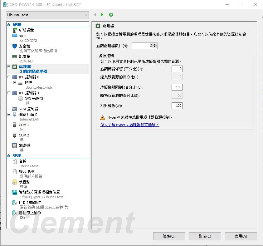The height and width of the screenshot is (246, 263).
Task: Decrease 虛擬處理器數目 with the down arrow
Action: click(x=155, y=47)
